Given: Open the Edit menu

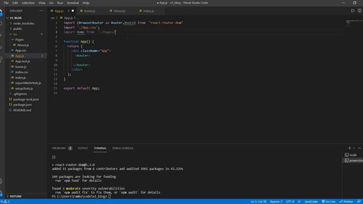Looking at the screenshot, I should [x=15, y=3].
